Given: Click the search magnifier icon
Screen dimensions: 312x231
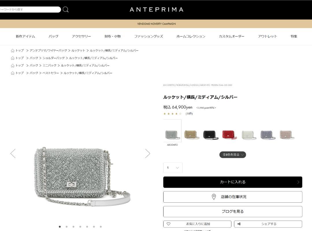Looking at the screenshot, I should click(x=66, y=9).
